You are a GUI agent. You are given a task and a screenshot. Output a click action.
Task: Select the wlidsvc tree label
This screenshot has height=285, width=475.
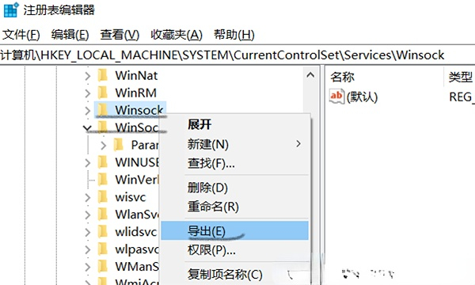tap(136, 232)
